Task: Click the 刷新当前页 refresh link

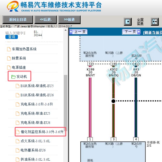Action: [153, 32]
